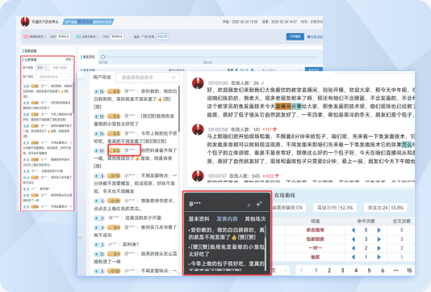Viewport: 431px width, 292px height.
Task: Open the collapse control at 公屏弹幕 panel header
Action: click(x=69, y=59)
